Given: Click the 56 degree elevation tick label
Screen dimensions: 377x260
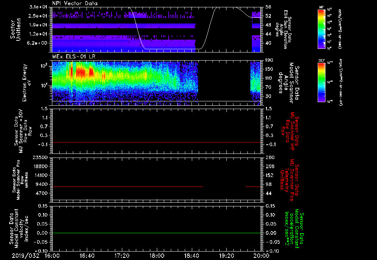Looking at the screenshot, I should pos(268,7).
